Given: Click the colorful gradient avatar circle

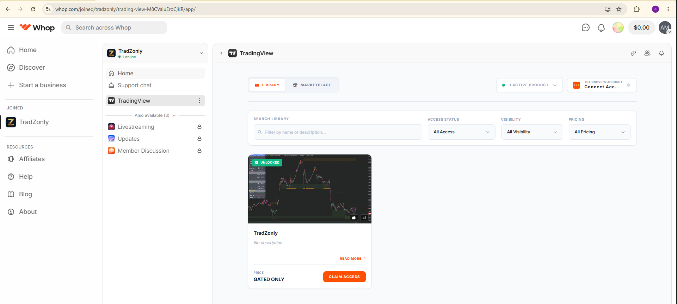Looking at the screenshot, I should pos(618,27).
